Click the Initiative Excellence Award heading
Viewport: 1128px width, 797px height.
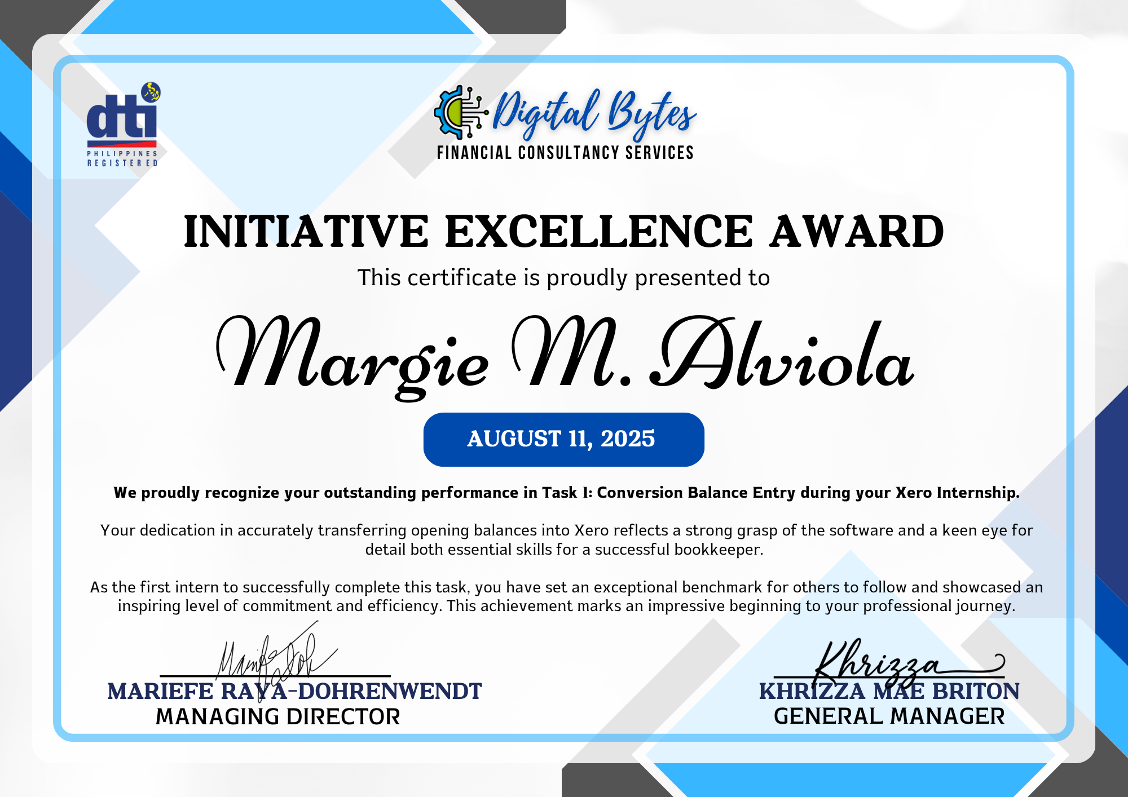[564, 232]
